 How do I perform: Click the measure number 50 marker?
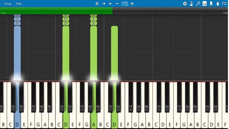pyautogui.click(x=3, y=49)
